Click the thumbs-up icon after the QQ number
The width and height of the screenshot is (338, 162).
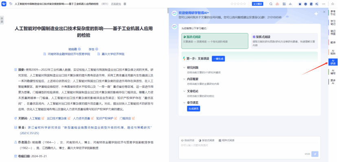click(x=287, y=17)
